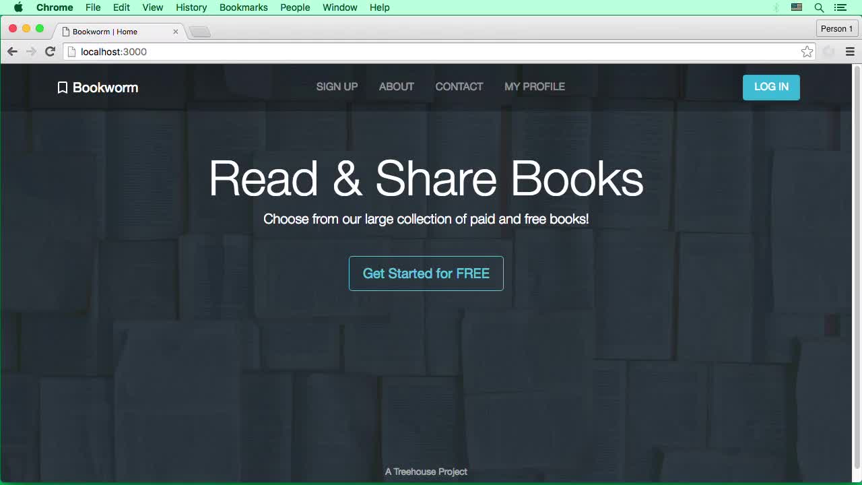
Task: Click the page icon in the address bar
Action: pyautogui.click(x=71, y=52)
